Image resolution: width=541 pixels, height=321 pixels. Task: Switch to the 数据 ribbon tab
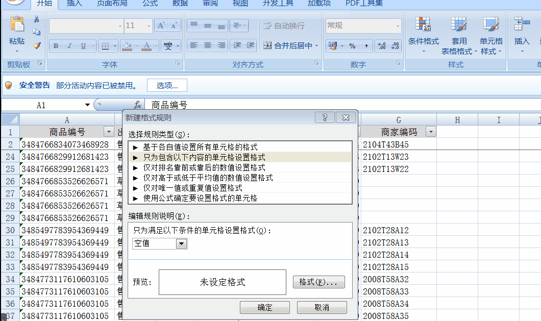[x=180, y=4]
